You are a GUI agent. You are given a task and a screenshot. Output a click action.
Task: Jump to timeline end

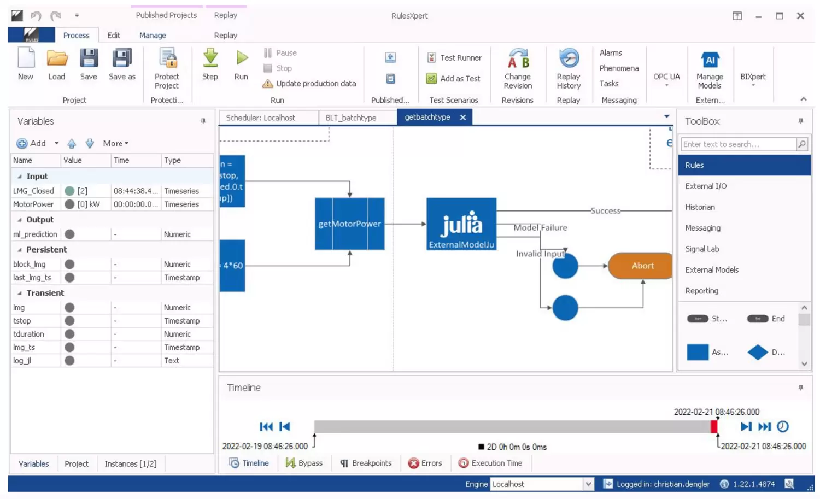click(x=765, y=427)
